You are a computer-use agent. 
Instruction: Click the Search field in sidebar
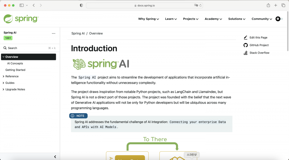(30, 48)
